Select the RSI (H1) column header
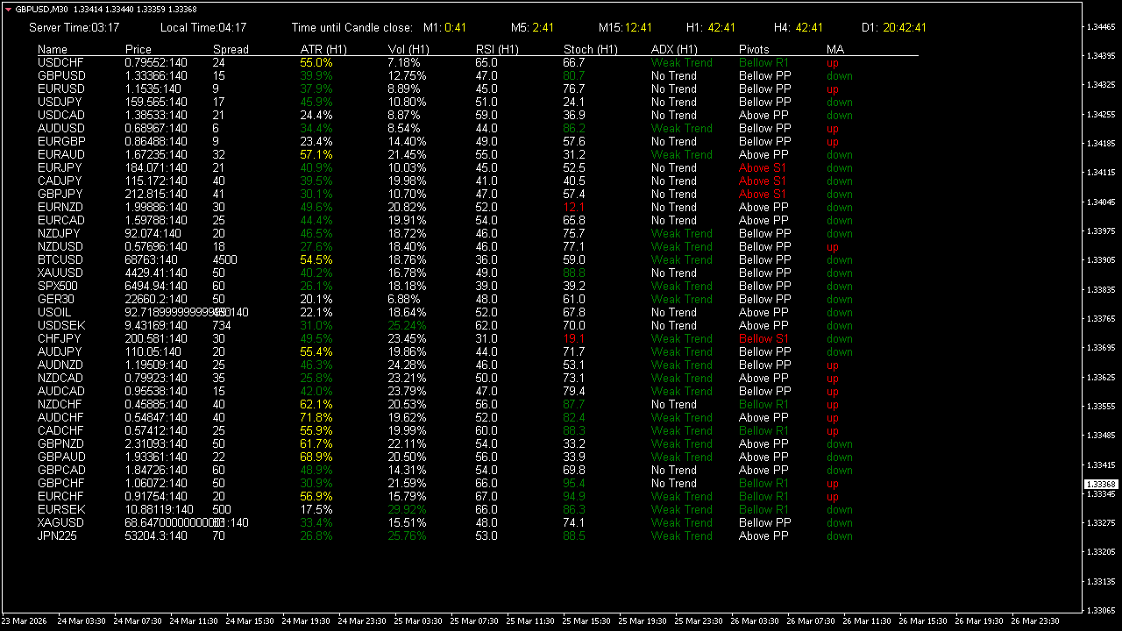1122x631 pixels. pos(497,49)
